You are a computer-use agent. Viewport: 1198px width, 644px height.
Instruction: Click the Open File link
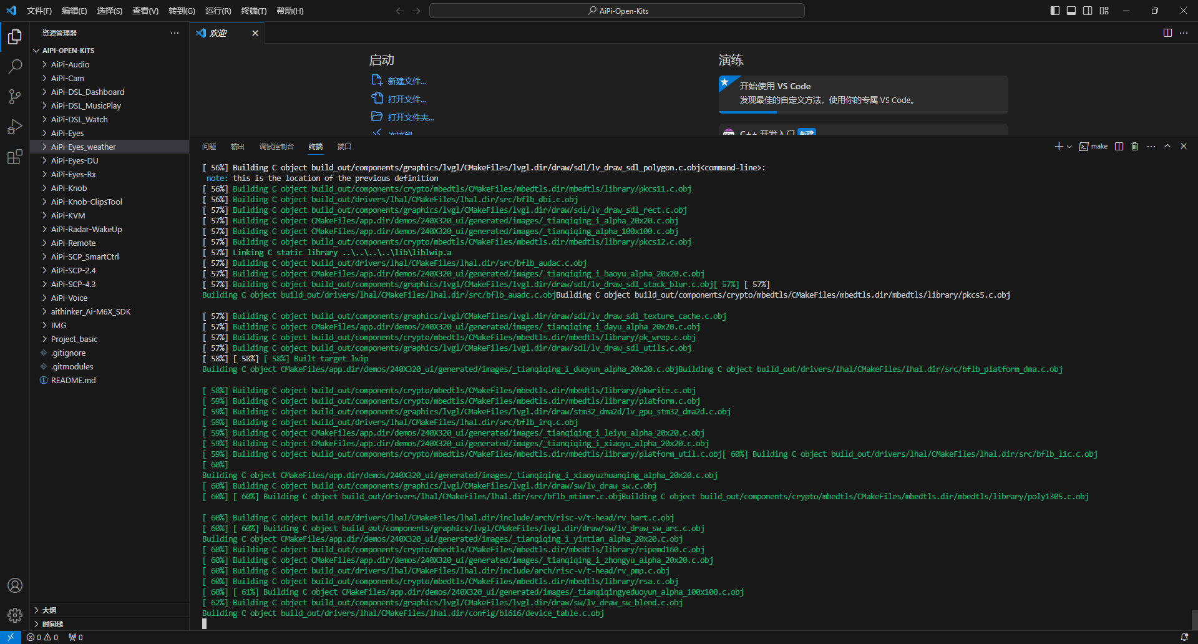(399, 99)
